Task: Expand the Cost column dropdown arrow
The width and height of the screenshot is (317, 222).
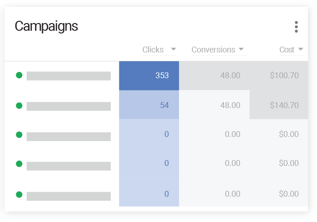Action: [301, 50]
